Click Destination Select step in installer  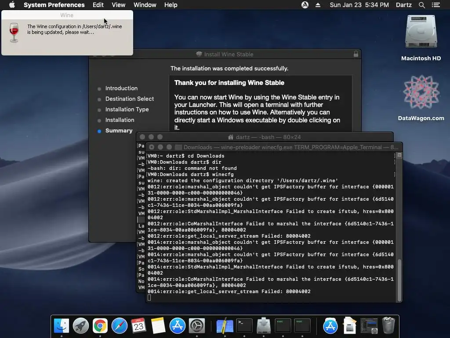130,99
